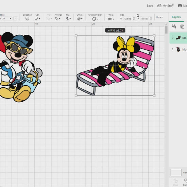Viewport: 187px width, 187px height.
Task: Expand the Offset dropdown arrow
Action: [x=82, y=19]
